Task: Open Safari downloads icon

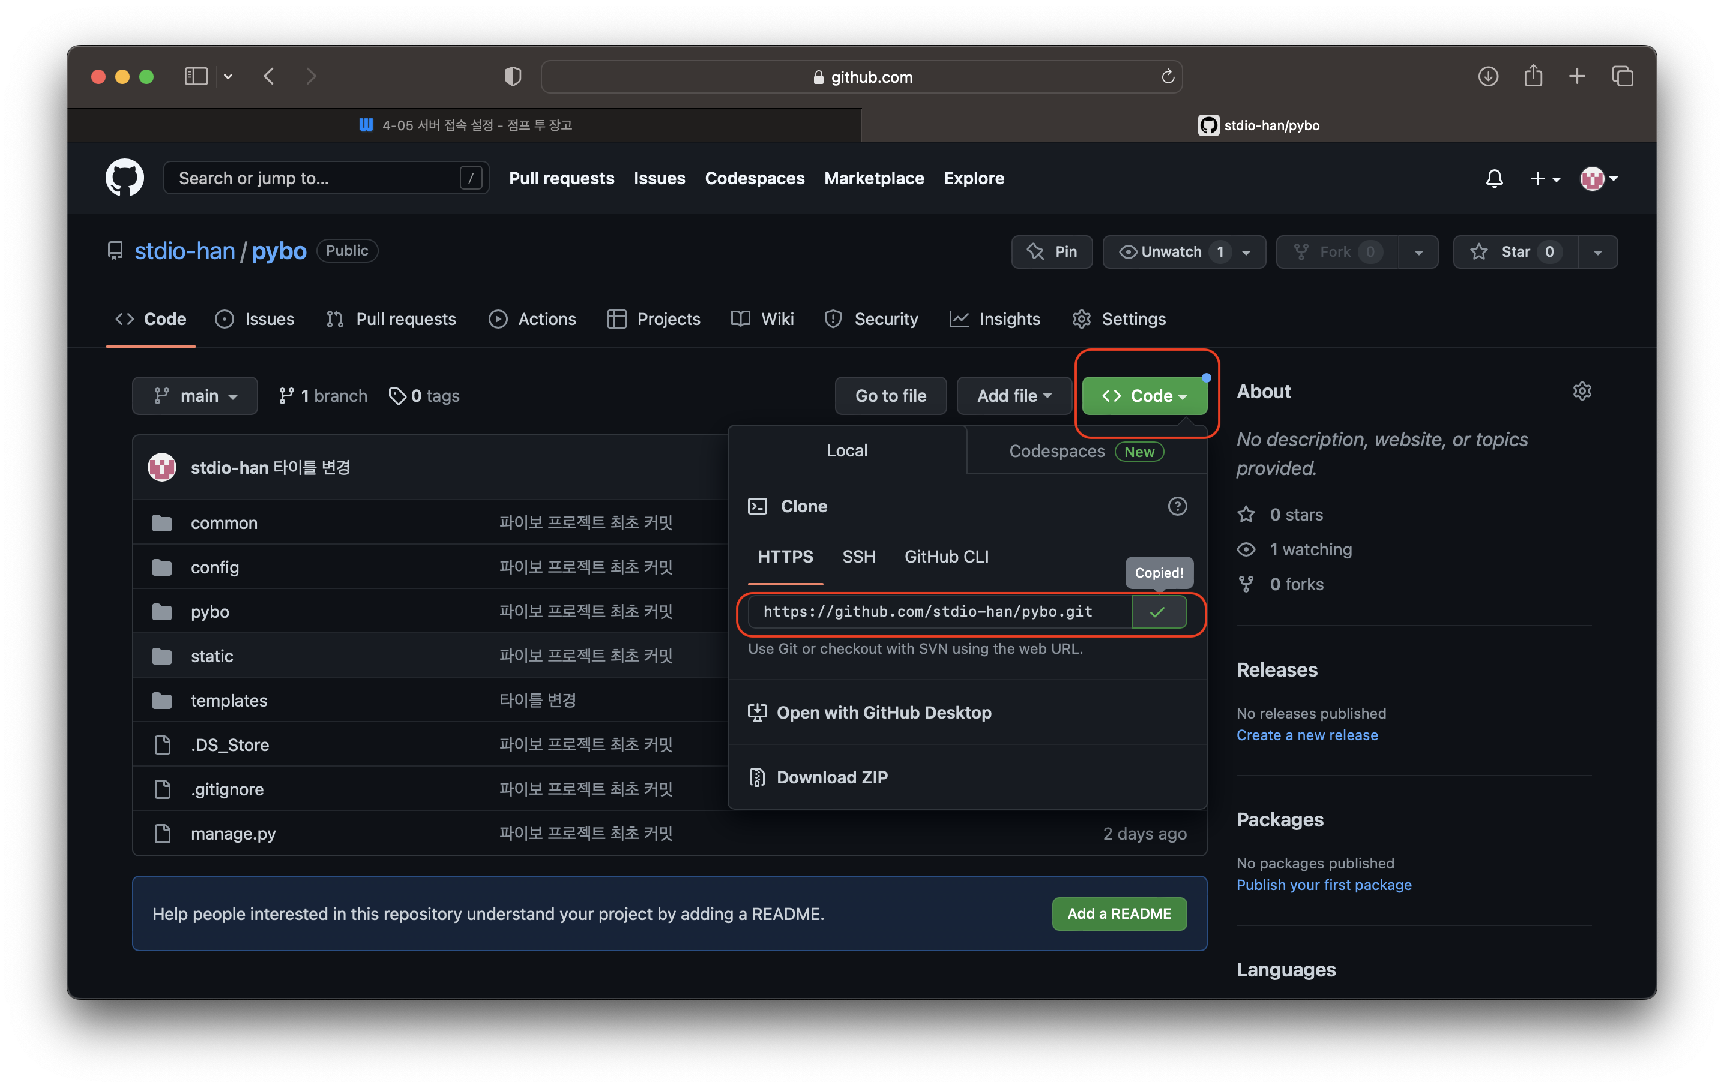Action: point(1487,77)
